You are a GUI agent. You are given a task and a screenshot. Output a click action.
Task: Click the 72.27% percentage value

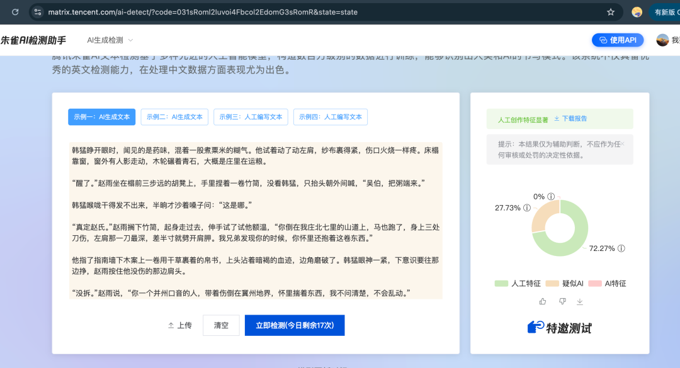[x=602, y=248]
